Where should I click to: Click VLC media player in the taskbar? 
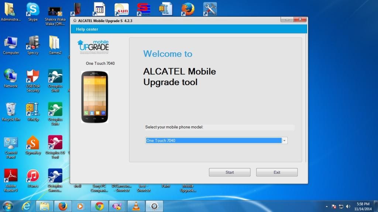pyautogui.click(x=136, y=206)
